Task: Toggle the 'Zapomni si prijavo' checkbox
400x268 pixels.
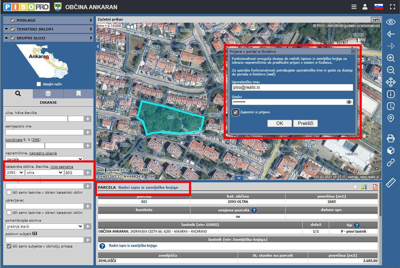Action: coord(236,112)
